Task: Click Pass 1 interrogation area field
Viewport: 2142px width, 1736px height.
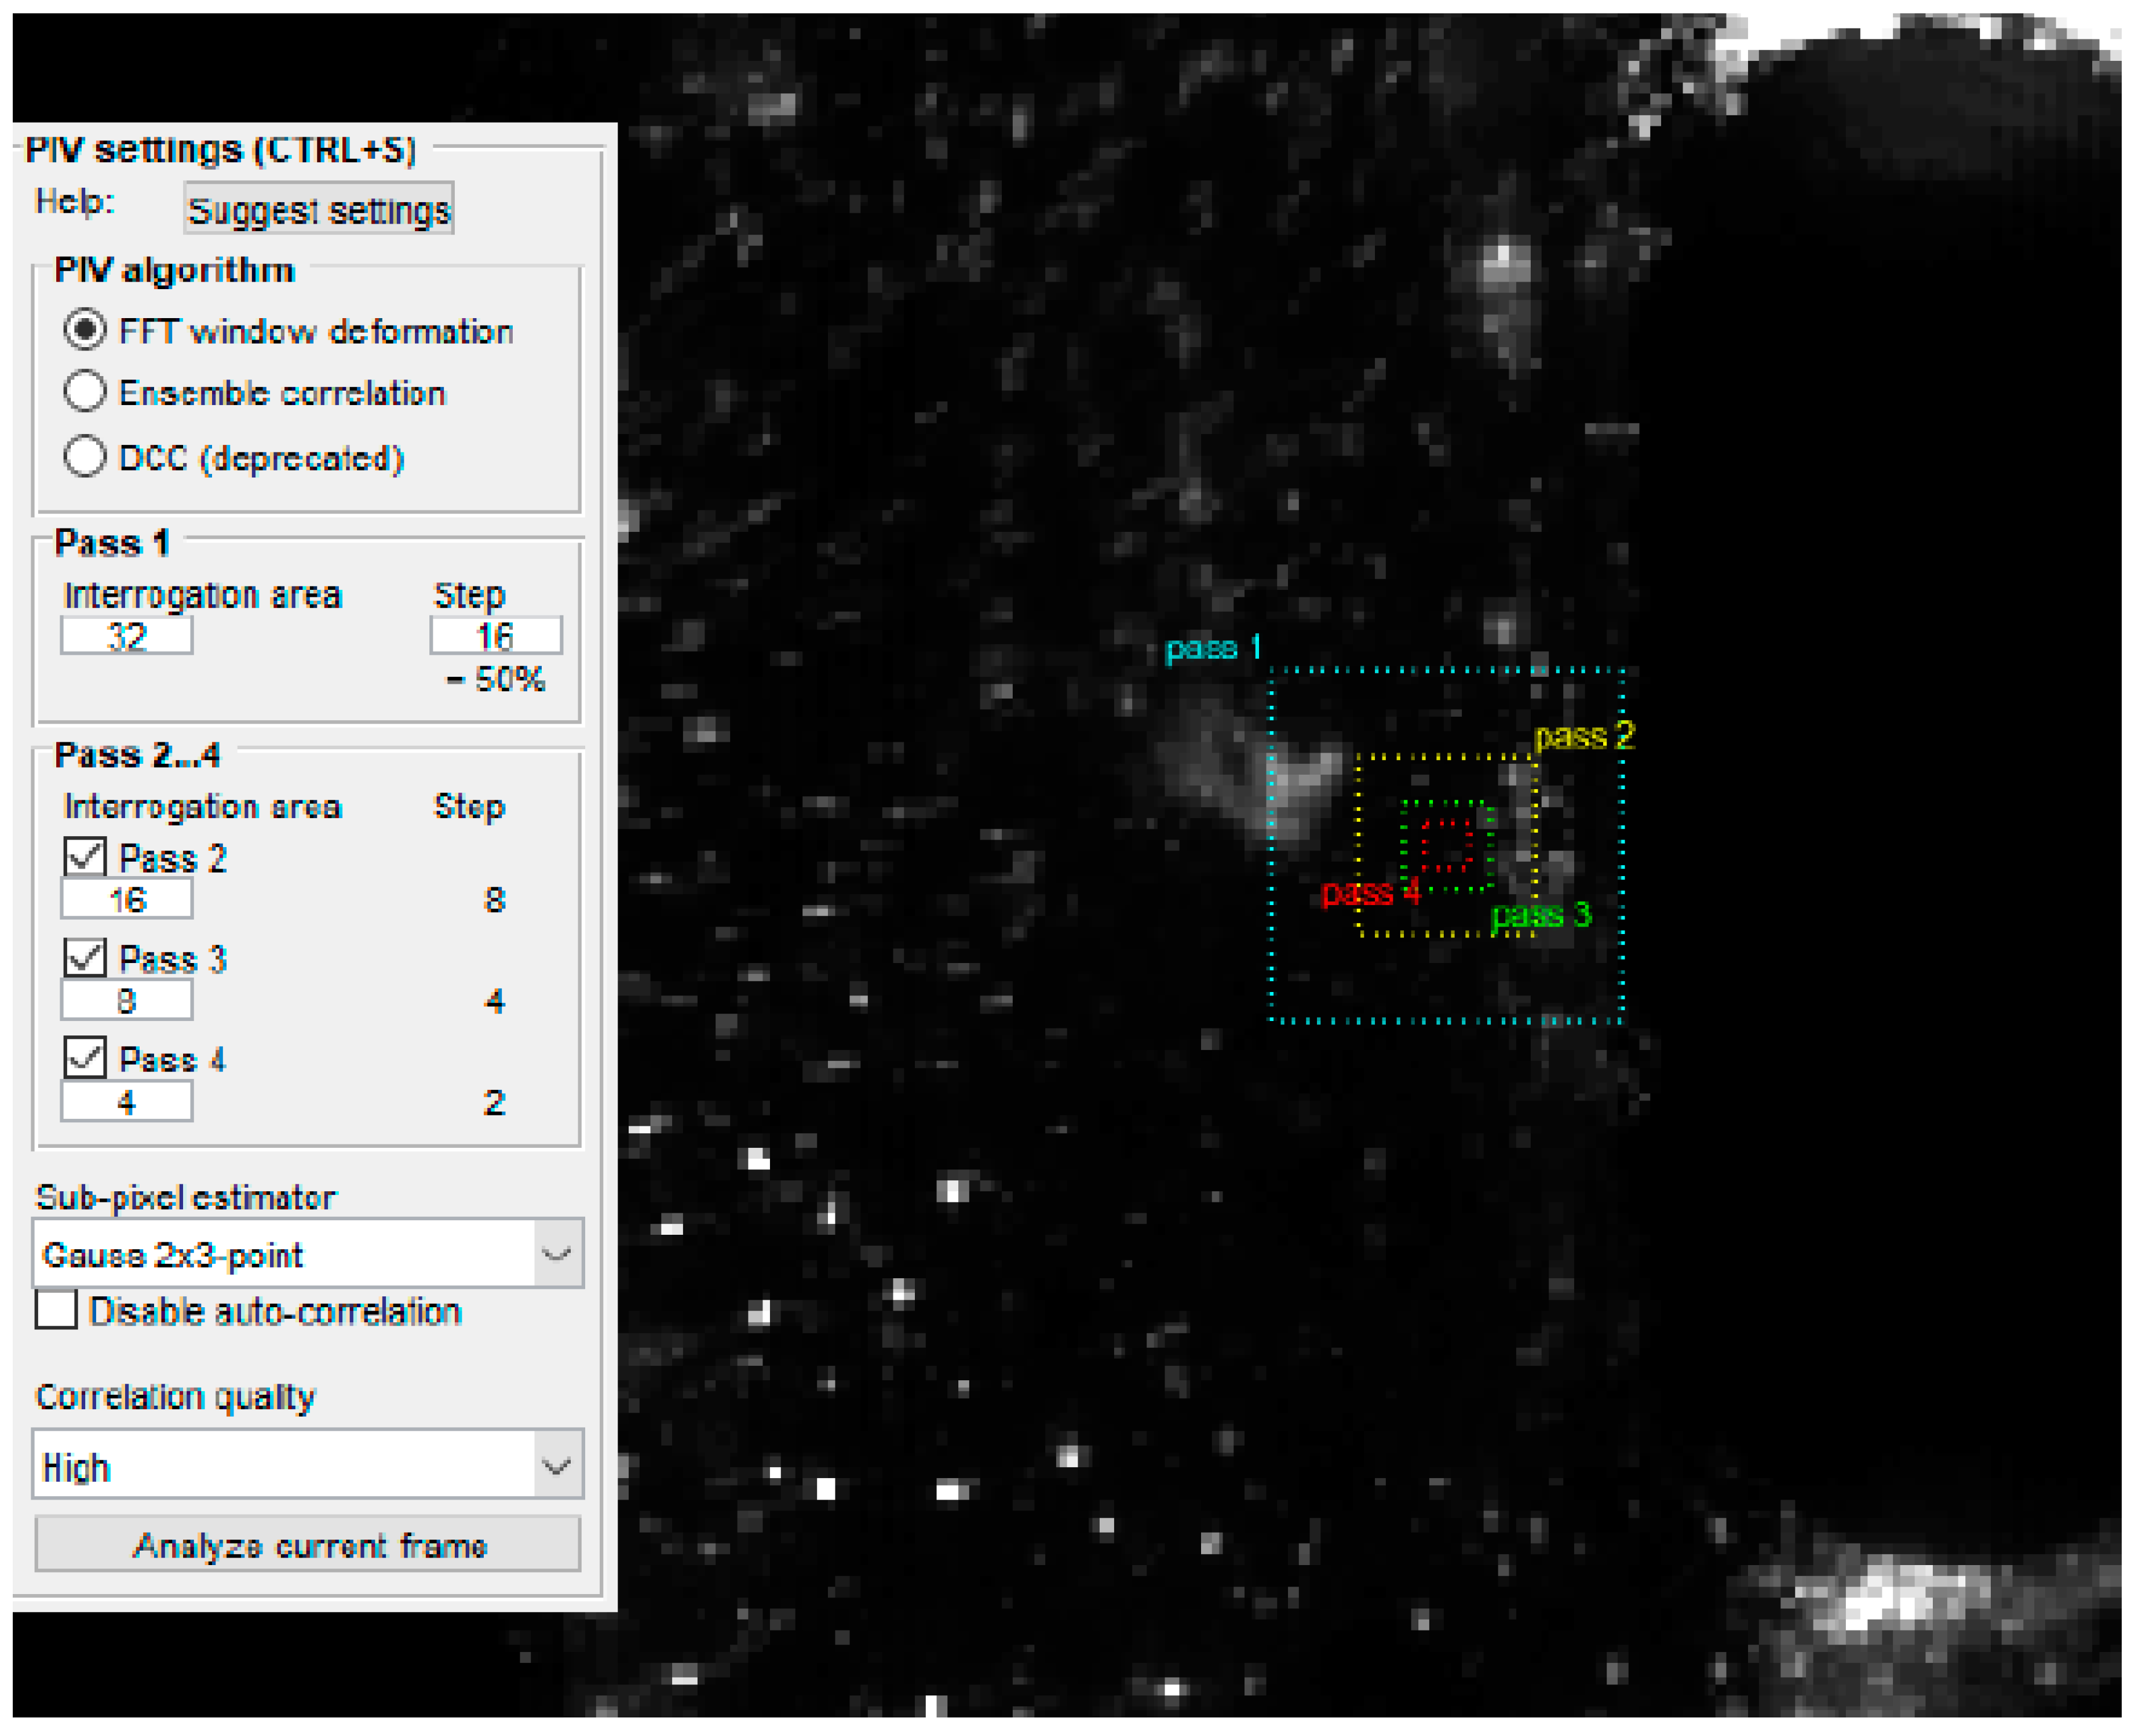Action: 127,636
